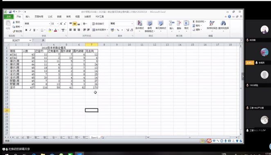Click the Delete cells icon
Image resolution: width=271 pixels, height=155 pixels.
[x=179, y=23]
